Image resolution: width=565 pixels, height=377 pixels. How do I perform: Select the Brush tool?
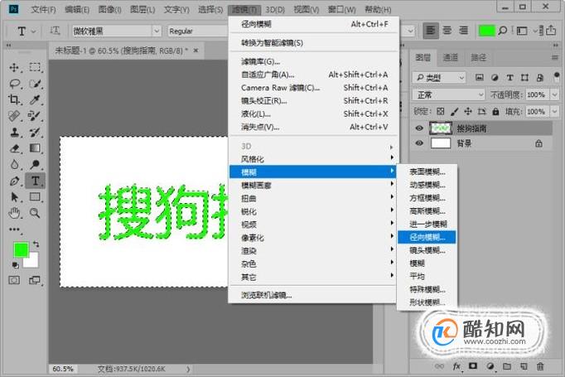pyautogui.click(x=35, y=116)
